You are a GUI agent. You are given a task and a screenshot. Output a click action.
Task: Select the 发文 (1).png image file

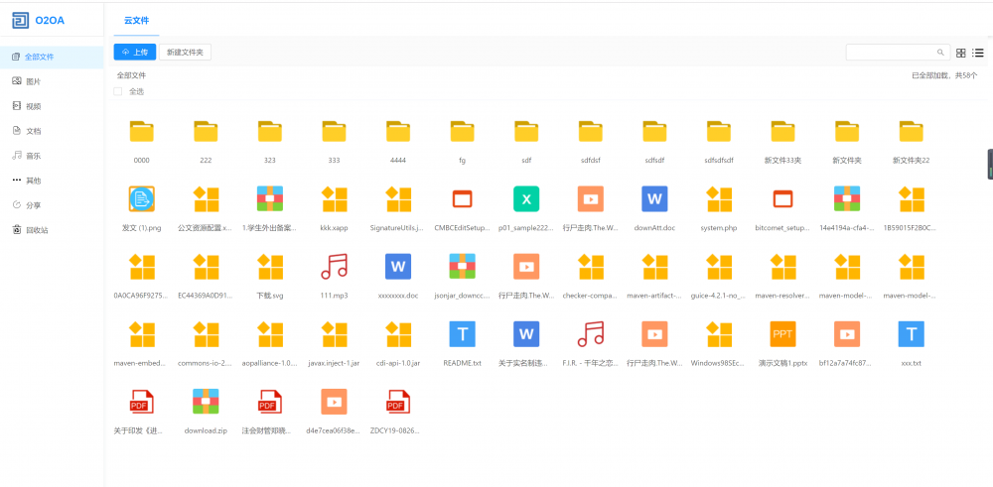click(x=142, y=198)
